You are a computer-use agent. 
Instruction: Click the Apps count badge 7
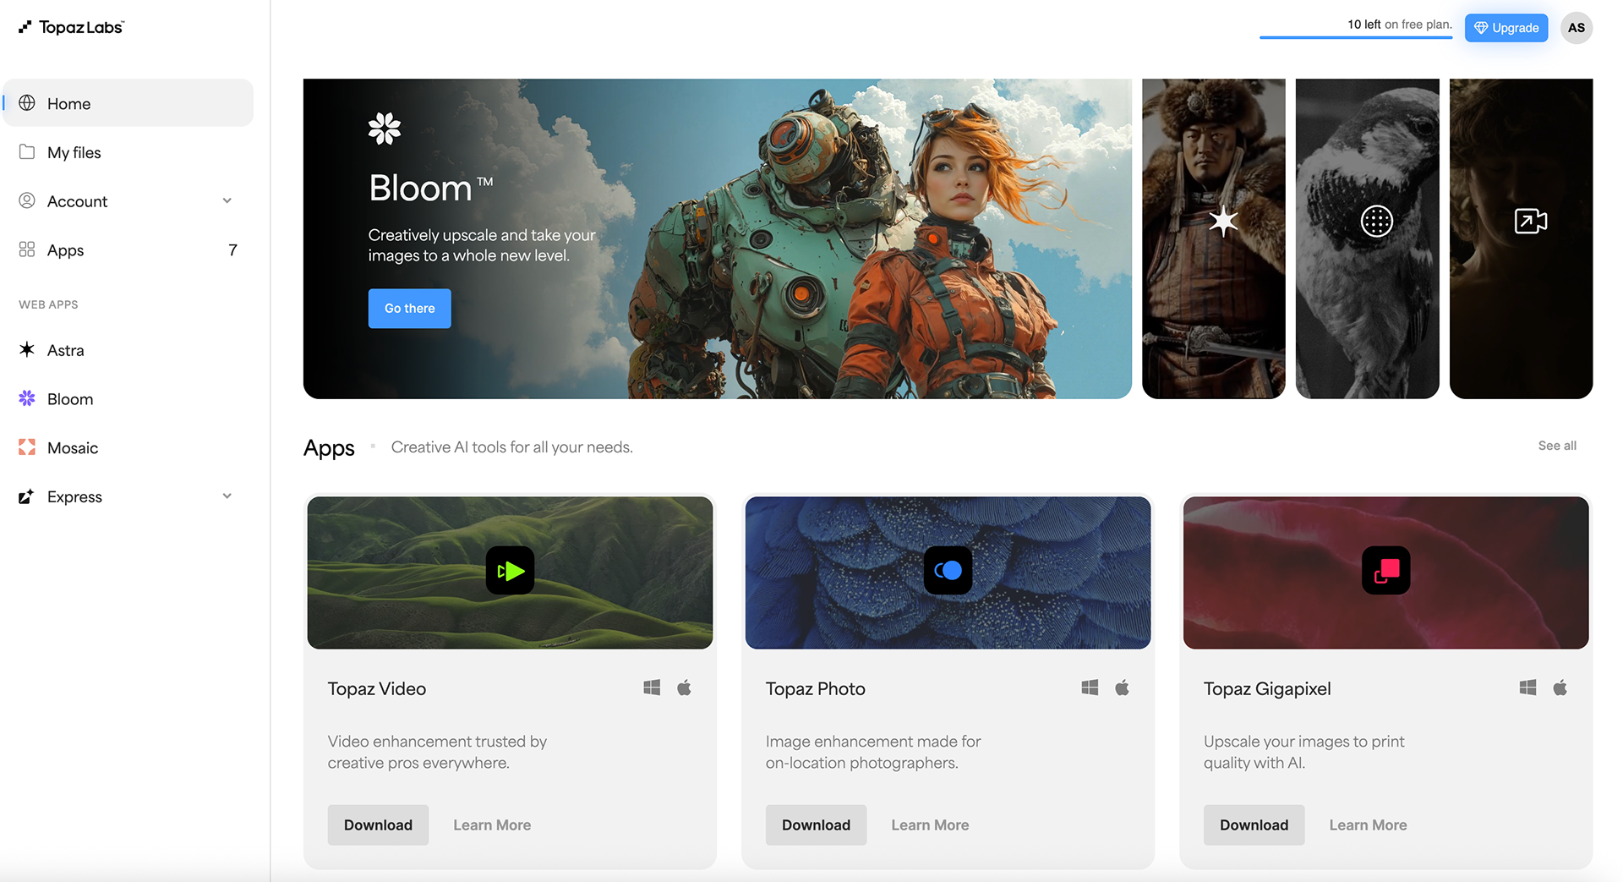pyautogui.click(x=232, y=249)
